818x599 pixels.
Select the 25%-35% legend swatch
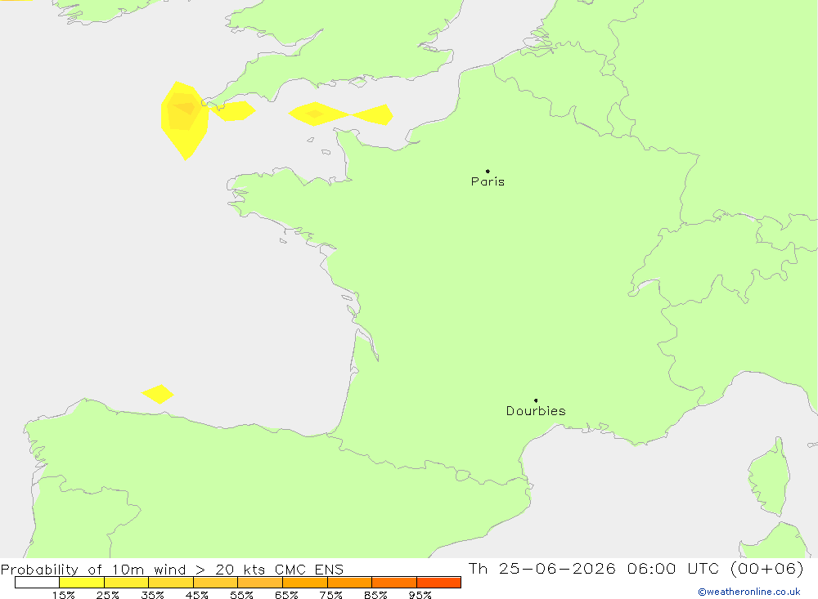click(x=126, y=583)
